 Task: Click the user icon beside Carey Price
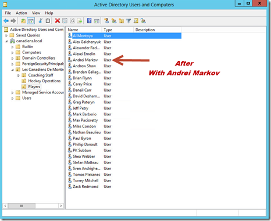pos(70,84)
